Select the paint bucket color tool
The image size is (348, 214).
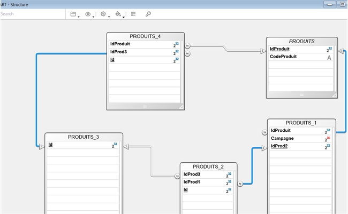pos(118,14)
